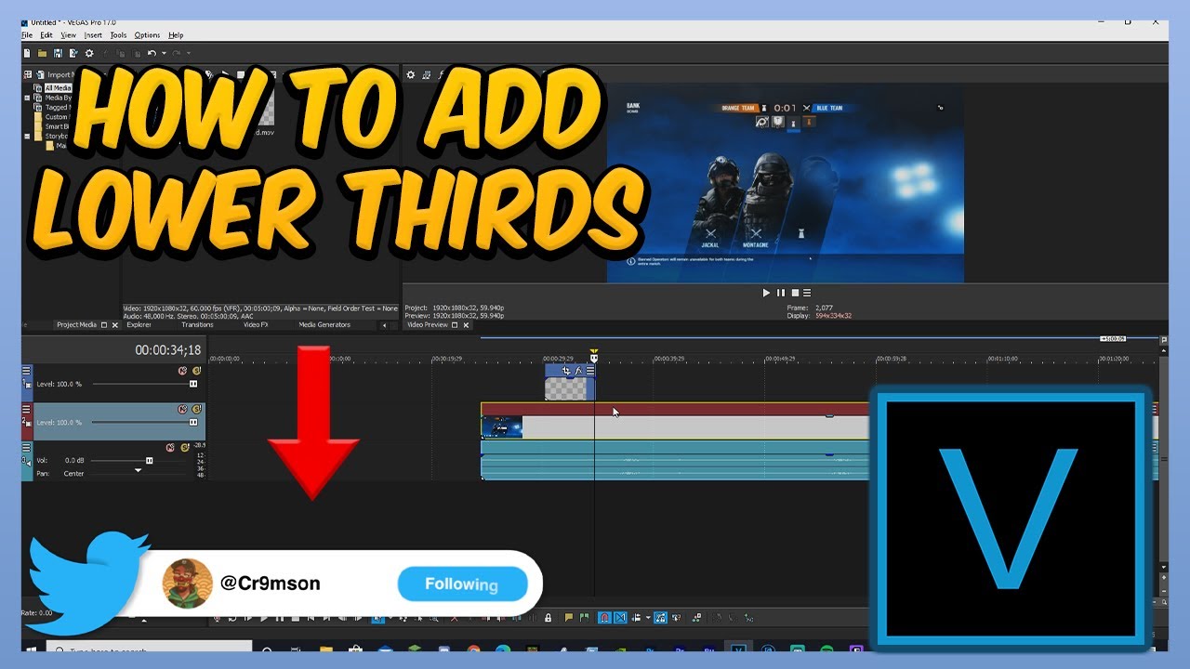Pause the video preview
1190x669 pixels.
click(x=781, y=293)
